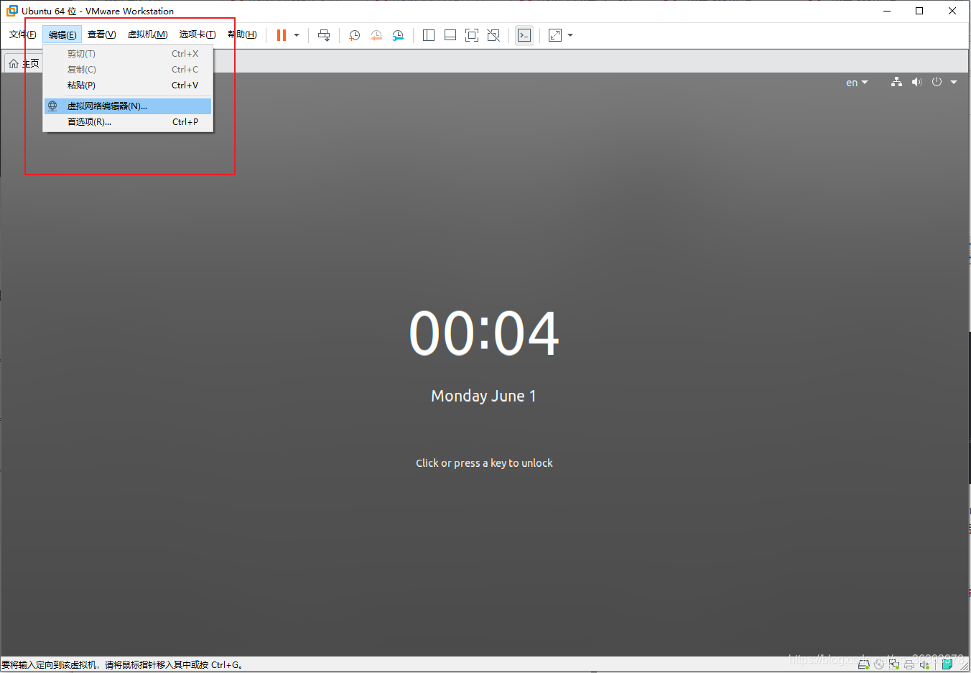Click the hard disk status bar icon
The height and width of the screenshot is (673, 971).
(x=864, y=664)
